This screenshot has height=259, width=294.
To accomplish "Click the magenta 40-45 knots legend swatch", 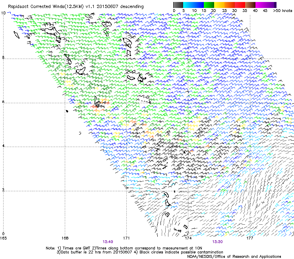I will pyautogui.click(x=261, y=5).
